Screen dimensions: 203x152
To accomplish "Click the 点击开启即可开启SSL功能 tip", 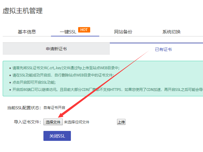I will coord(34,82).
